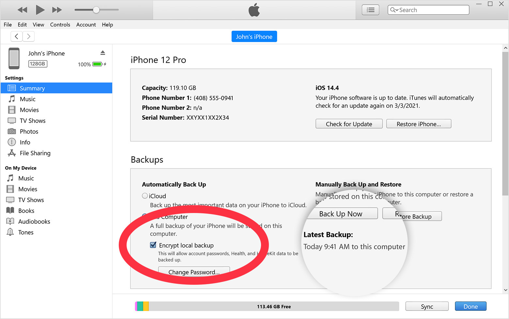Open Photos settings label
509x319 pixels.
(x=29, y=131)
